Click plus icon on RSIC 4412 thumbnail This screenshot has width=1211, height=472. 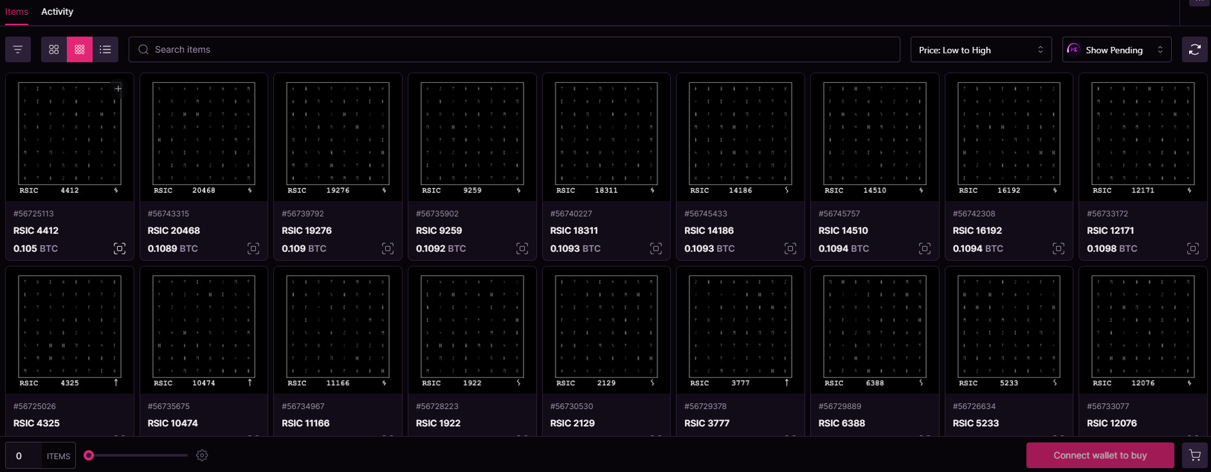118,89
